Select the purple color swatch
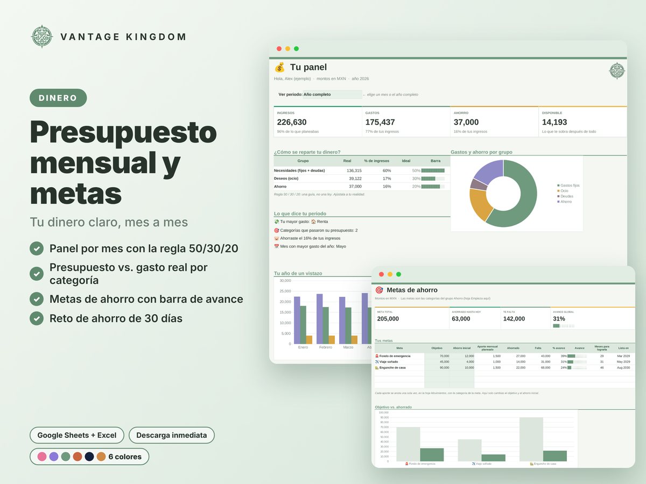This screenshot has width=646, height=484. (54, 457)
